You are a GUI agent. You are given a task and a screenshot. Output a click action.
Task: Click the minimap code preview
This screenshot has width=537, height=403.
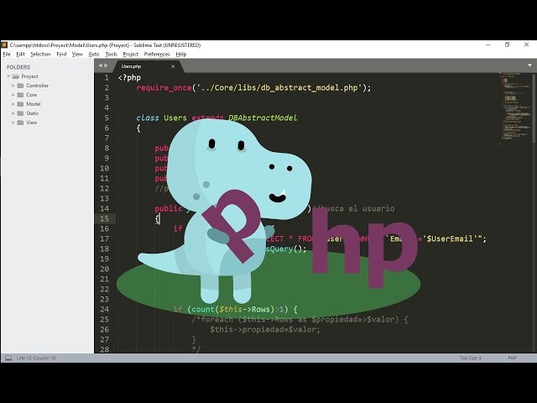point(515,107)
